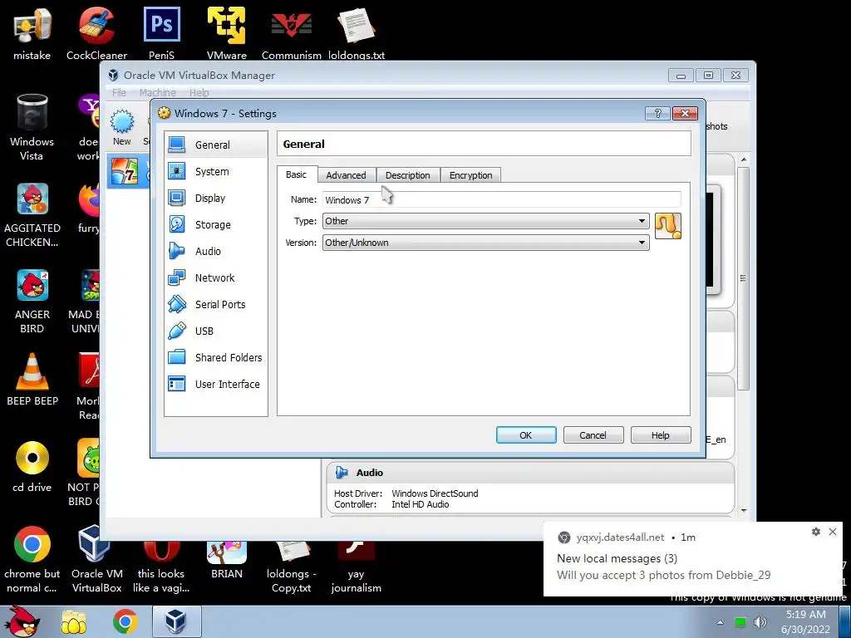This screenshot has width=851, height=638.
Task: Open the loldongs.txt desktop file
Action: (x=356, y=33)
